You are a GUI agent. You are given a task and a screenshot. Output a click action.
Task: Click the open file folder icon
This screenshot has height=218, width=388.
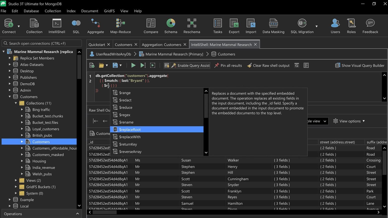(x=101, y=65)
